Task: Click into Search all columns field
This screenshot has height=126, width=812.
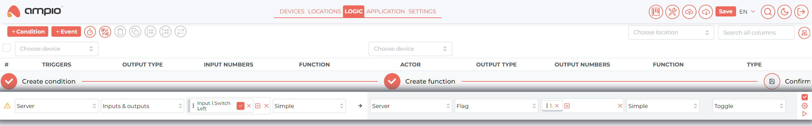Action: tap(756, 33)
